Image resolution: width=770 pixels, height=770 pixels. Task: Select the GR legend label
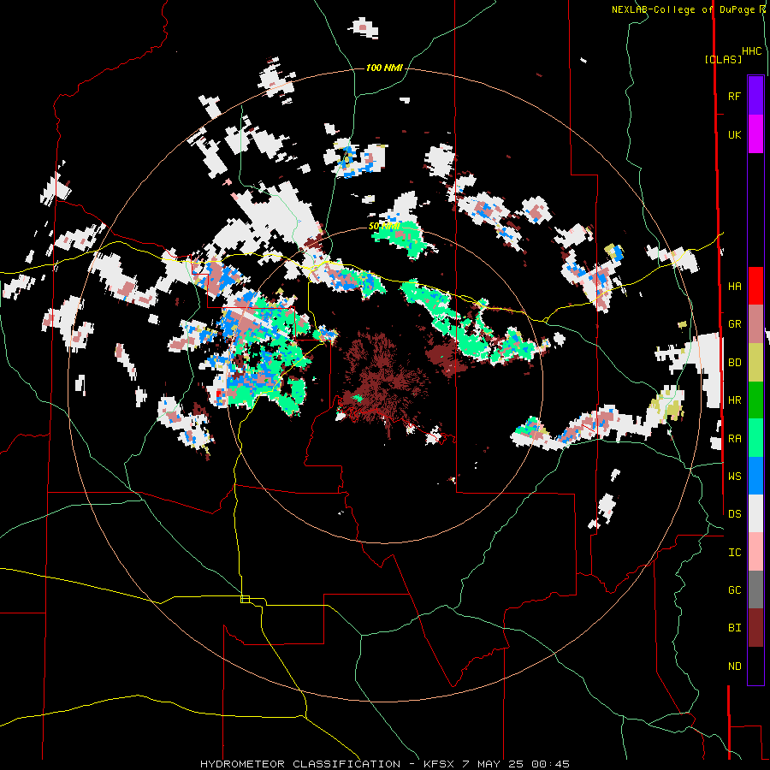click(734, 324)
